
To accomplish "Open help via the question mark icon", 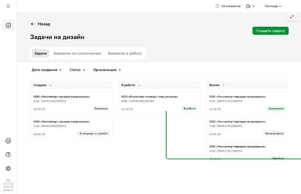I will click(8, 155).
